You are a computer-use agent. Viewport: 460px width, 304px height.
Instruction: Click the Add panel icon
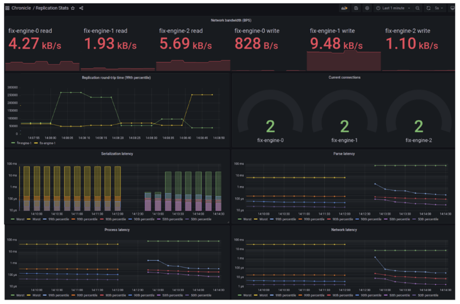tap(345, 8)
